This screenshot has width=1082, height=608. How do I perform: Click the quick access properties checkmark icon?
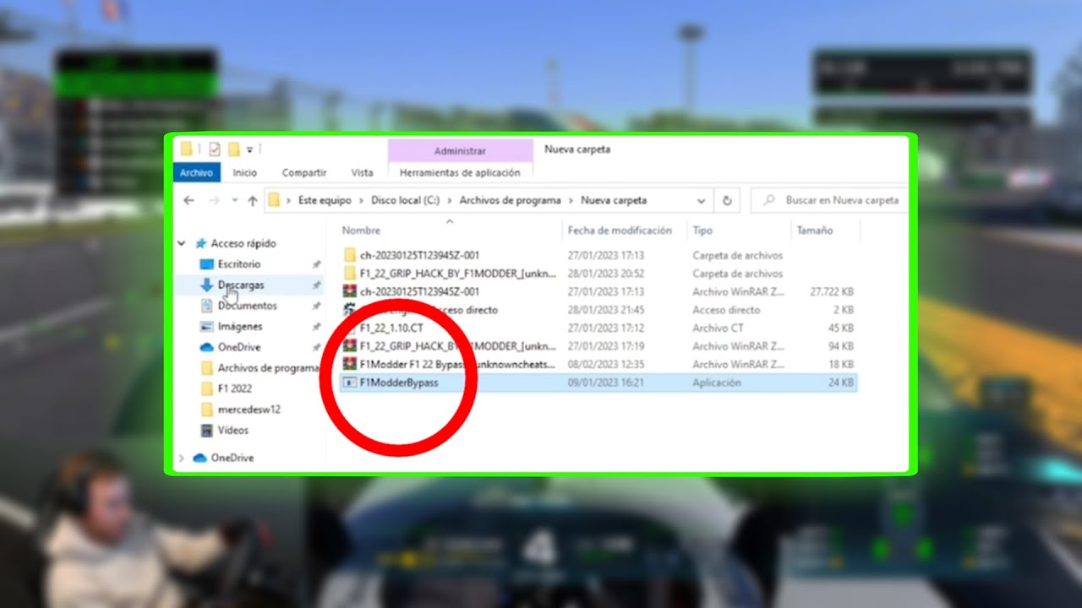[214, 149]
